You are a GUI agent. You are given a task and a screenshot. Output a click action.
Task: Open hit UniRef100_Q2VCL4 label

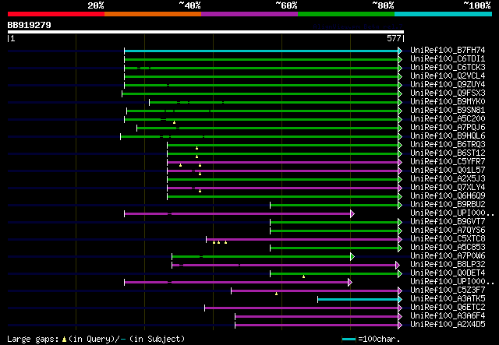448,76
